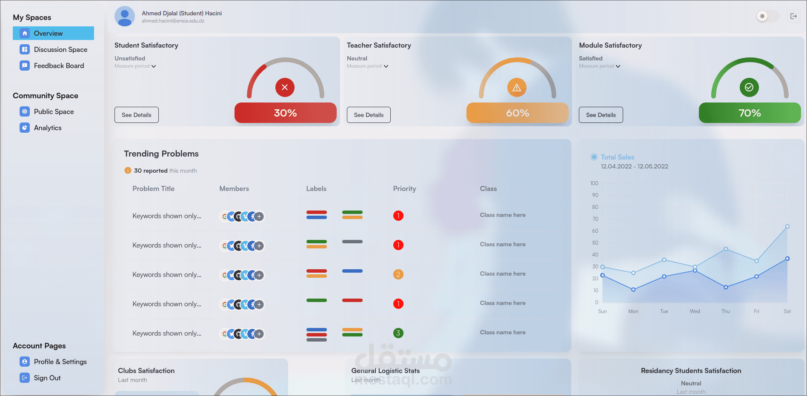Toggle the light/dark theme switch
807x396 pixels.
pos(768,16)
